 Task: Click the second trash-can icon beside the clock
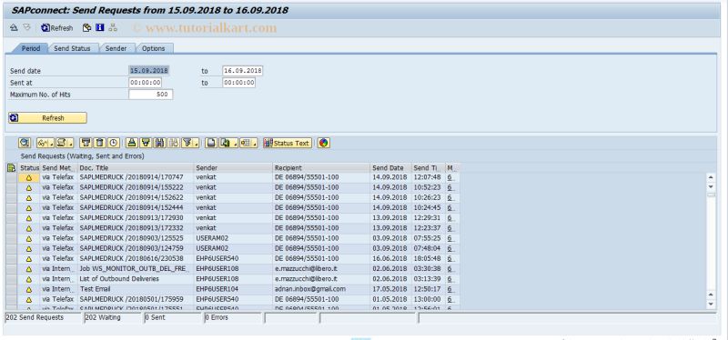point(100,143)
